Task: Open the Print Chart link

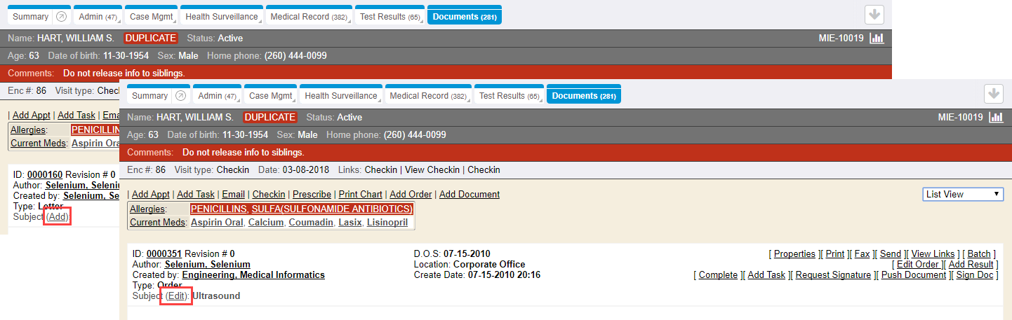Action: 360,195
